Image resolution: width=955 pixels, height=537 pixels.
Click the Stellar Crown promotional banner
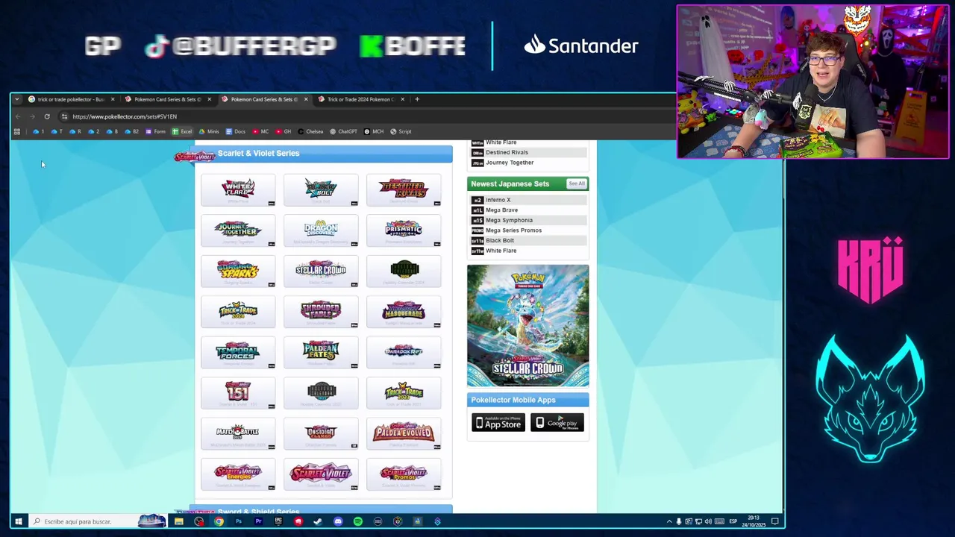click(527, 326)
